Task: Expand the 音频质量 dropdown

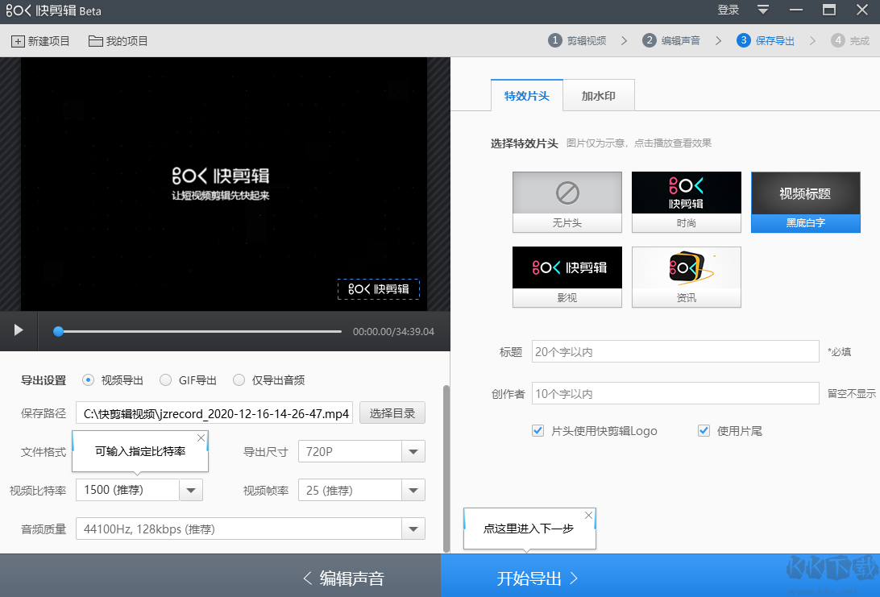Action: coord(413,529)
